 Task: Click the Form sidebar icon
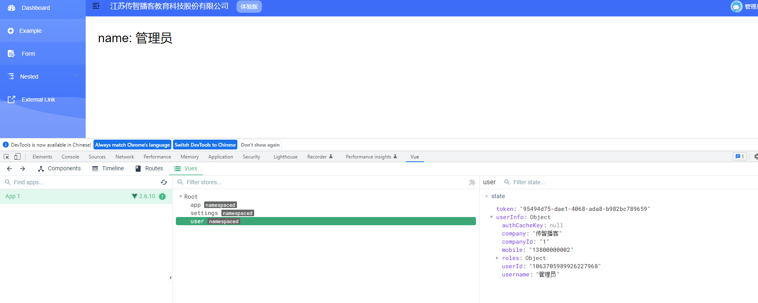point(11,54)
